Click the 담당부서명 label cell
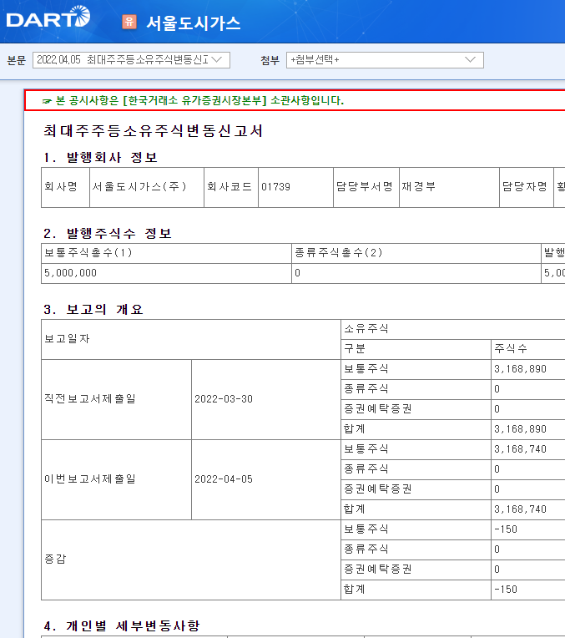The width and height of the screenshot is (565, 638). pos(366,187)
